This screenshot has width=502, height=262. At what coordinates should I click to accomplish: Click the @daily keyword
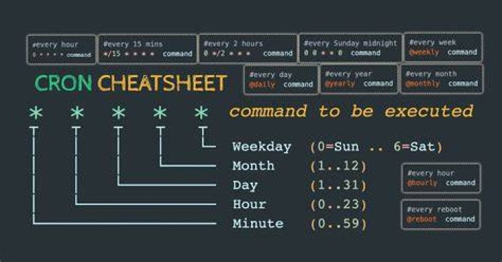[262, 85]
